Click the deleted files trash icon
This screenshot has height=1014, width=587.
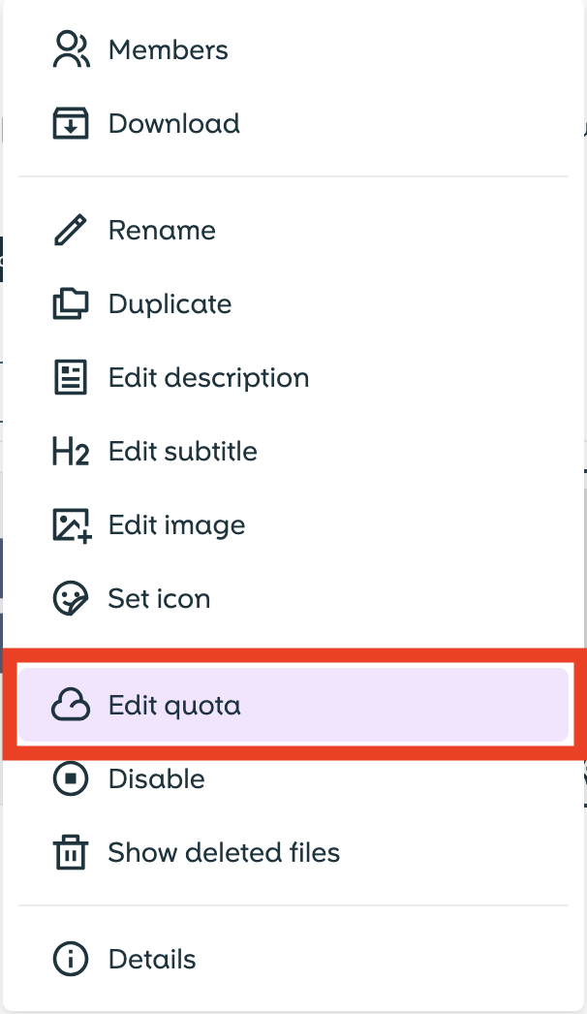point(70,852)
